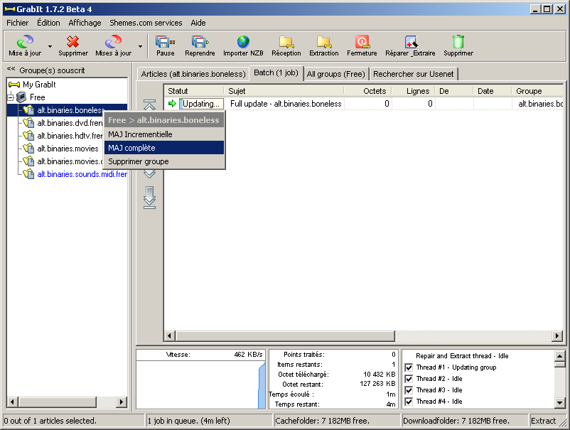Click group tree scroll left arrow
The width and height of the screenshot is (570, 430).
pyautogui.click(x=12, y=402)
